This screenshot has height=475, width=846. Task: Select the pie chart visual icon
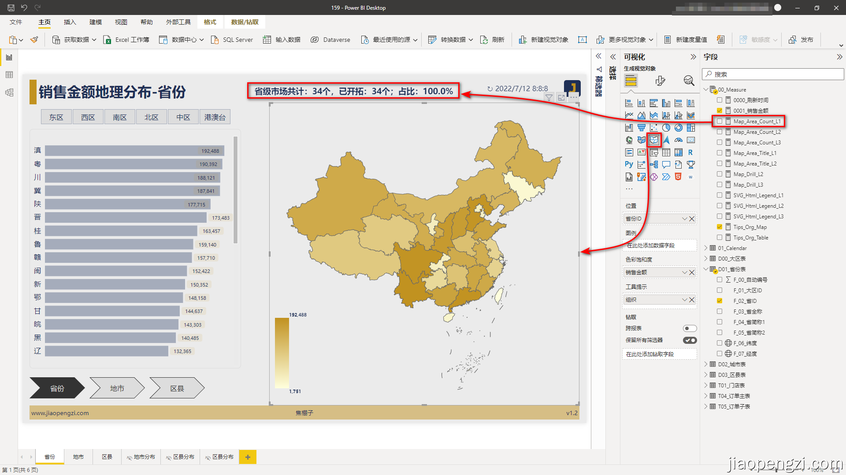[x=666, y=128]
